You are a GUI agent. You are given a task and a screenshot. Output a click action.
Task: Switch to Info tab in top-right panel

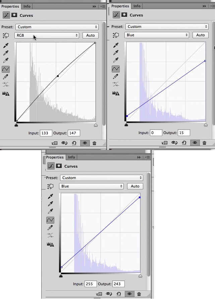click(137, 6)
